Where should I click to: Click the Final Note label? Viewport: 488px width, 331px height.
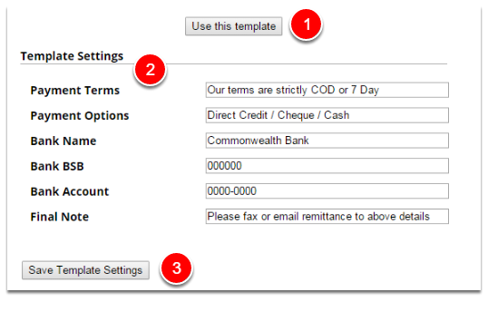pyautogui.click(x=60, y=217)
